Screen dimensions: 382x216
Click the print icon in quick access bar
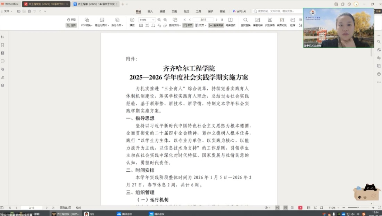click(x=29, y=11)
